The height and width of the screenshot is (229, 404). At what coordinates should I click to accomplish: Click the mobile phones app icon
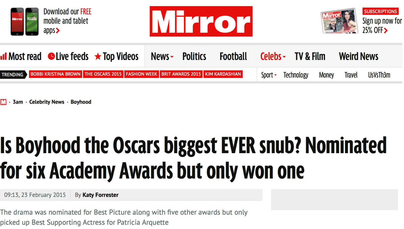pos(24,21)
